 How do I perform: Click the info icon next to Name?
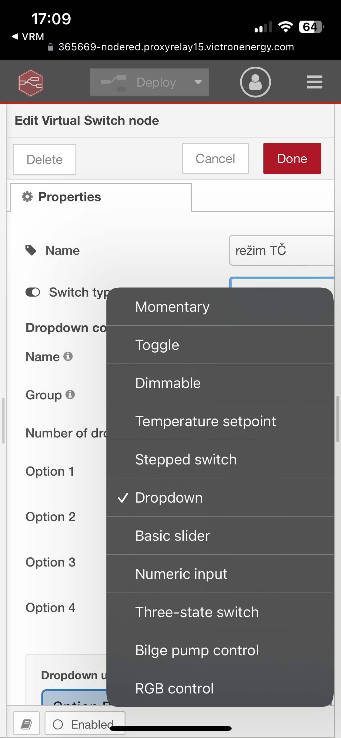click(68, 356)
